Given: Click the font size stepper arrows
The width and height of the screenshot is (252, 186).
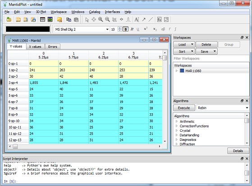Looking at the screenshot, I should click(120, 29).
